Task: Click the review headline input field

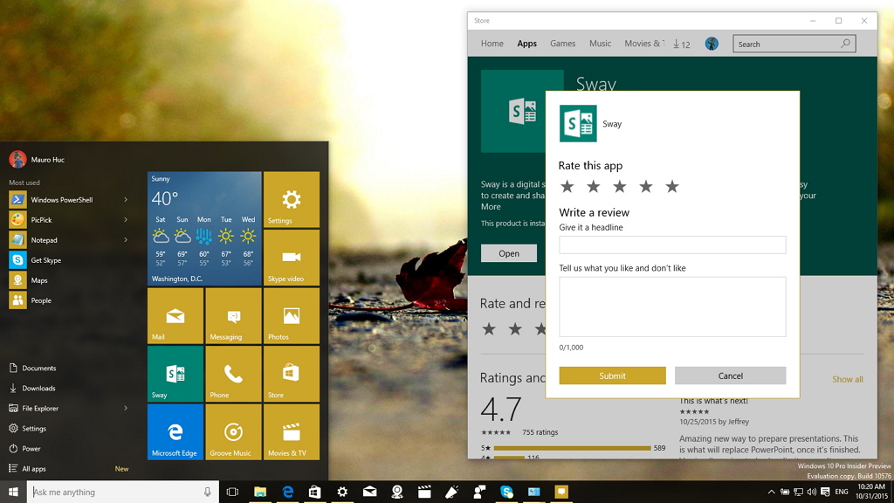Action: point(672,245)
